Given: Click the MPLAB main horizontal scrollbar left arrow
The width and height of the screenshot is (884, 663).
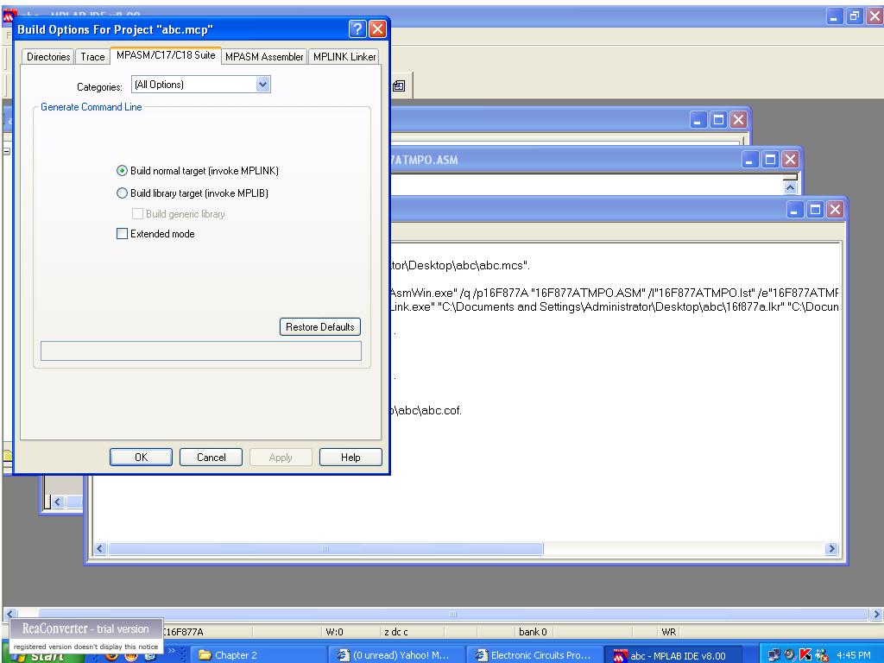Looking at the screenshot, I should click(9, 614).
